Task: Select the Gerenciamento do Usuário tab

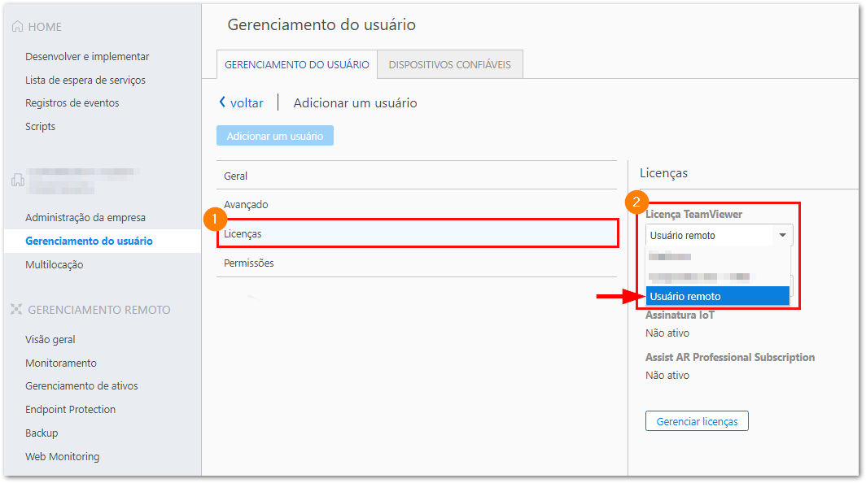Action: 296,64
